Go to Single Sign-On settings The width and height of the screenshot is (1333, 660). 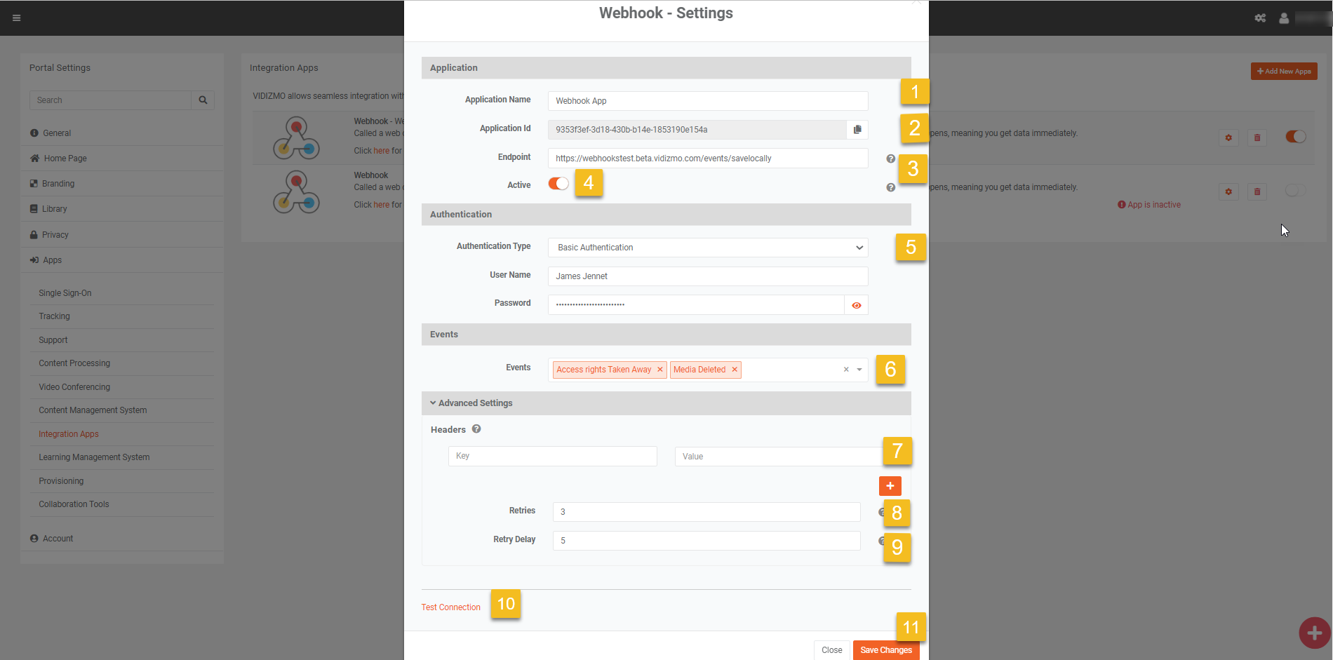(65, 293)
